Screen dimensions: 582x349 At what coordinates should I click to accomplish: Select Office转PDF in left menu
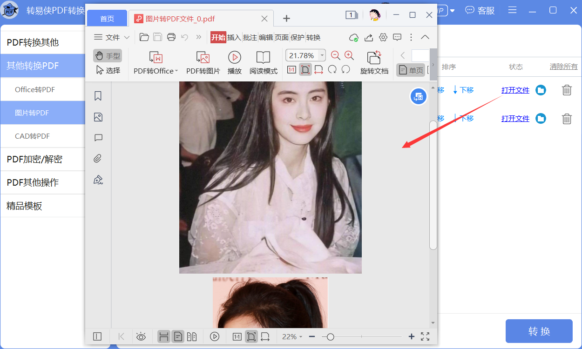(35, 89)
